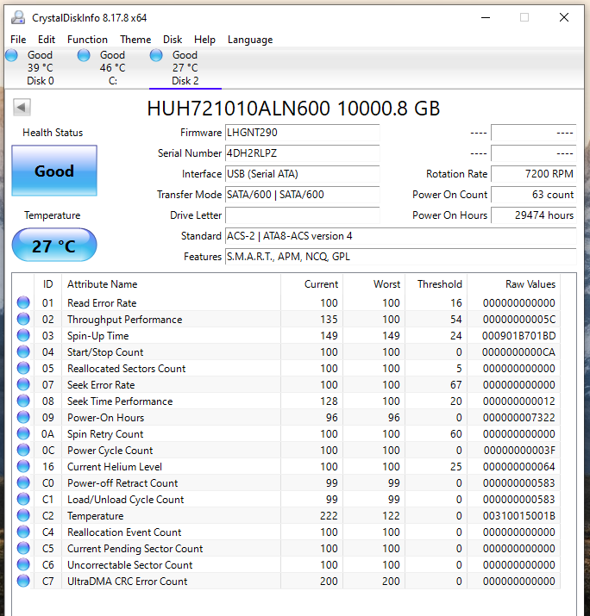This screenshot has width=590, height=616.
Task: Switch to the Disk 2 tab
Action: [185, 69]
